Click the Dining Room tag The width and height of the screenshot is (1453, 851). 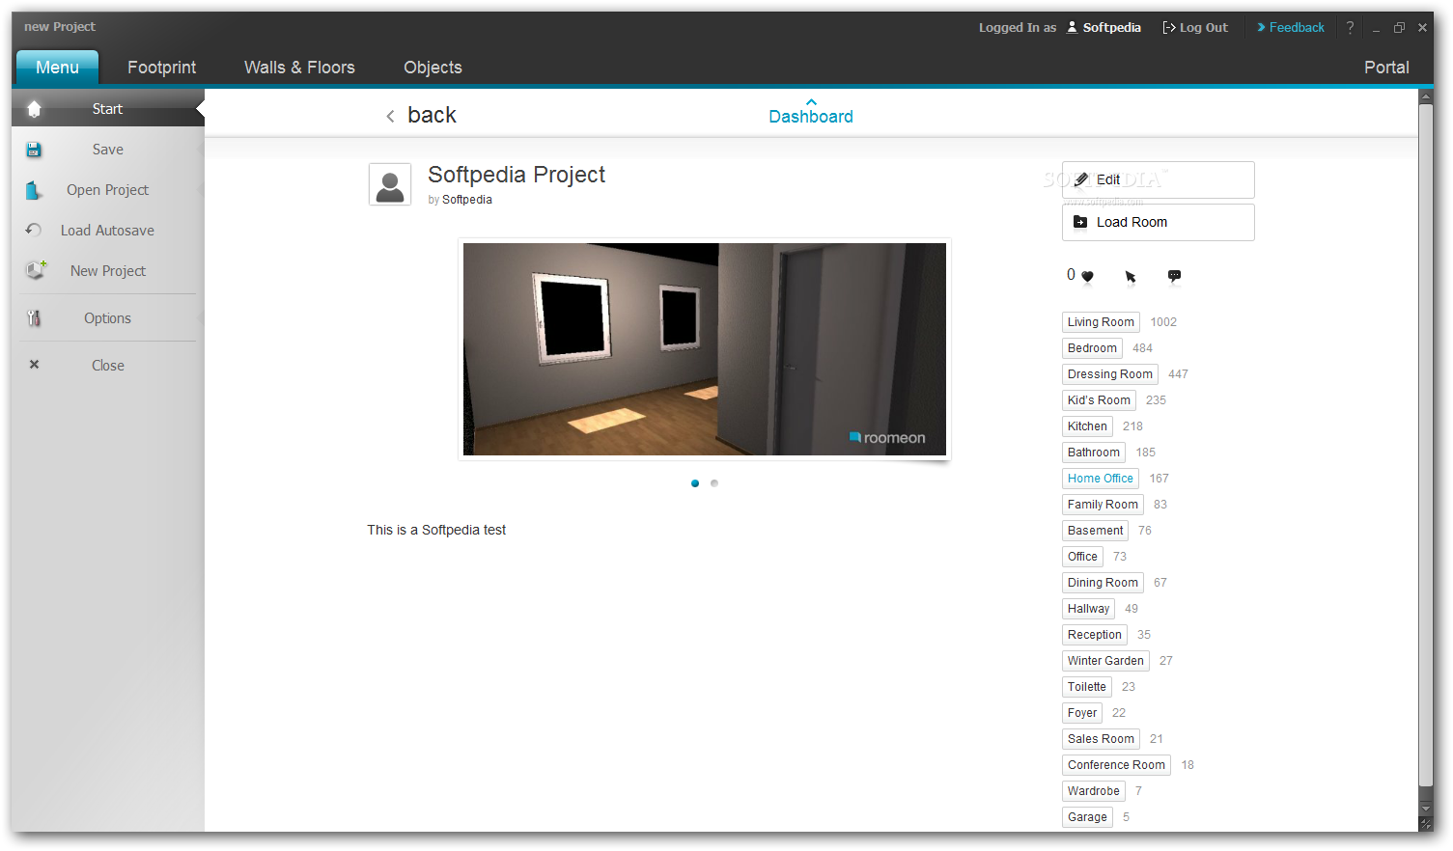(1103, 583)
